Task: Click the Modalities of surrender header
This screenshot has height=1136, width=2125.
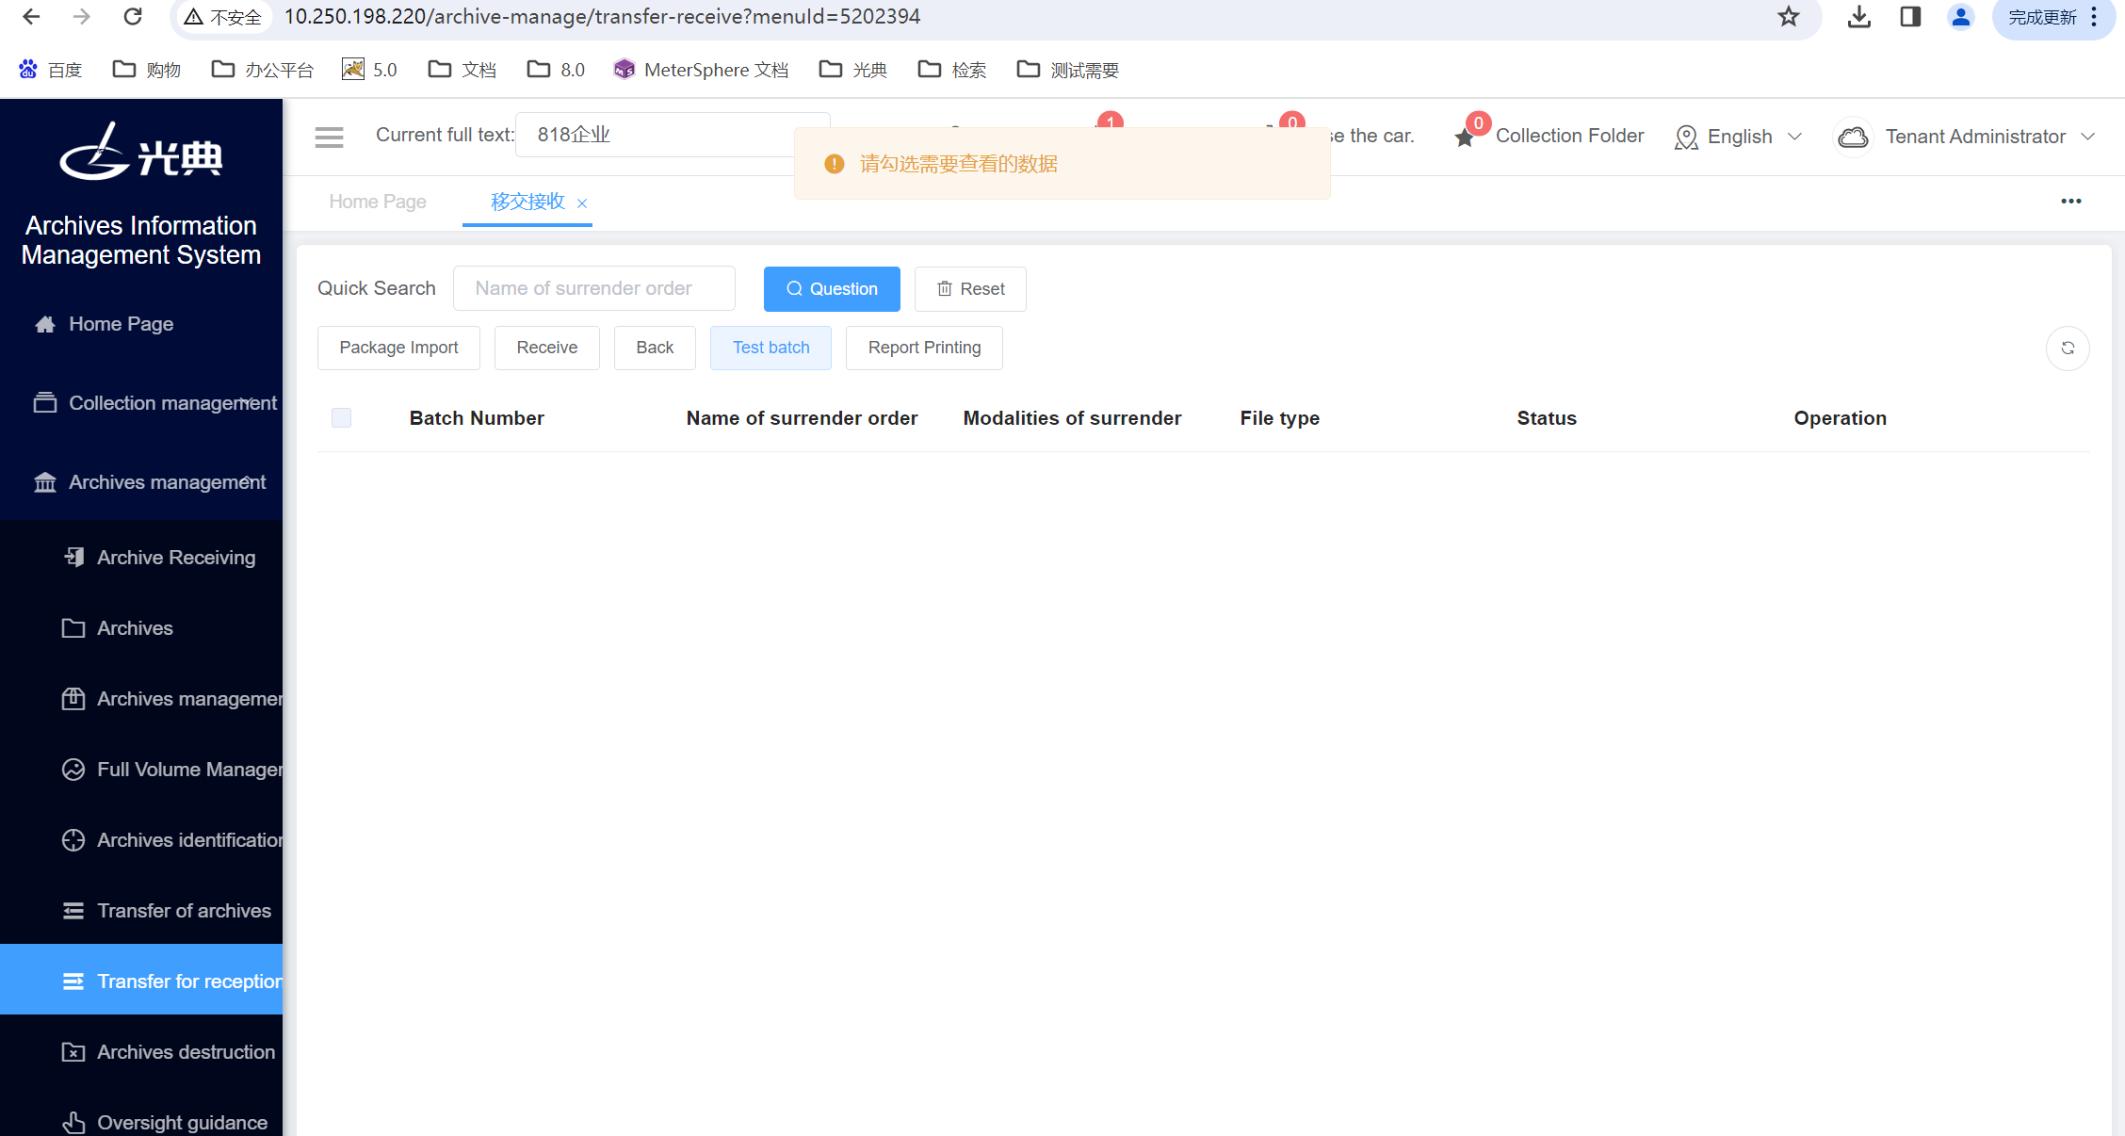Action: (1072, 418)
